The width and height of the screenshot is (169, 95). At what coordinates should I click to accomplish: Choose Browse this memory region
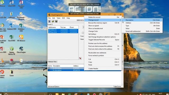click(x=103, y=23)
